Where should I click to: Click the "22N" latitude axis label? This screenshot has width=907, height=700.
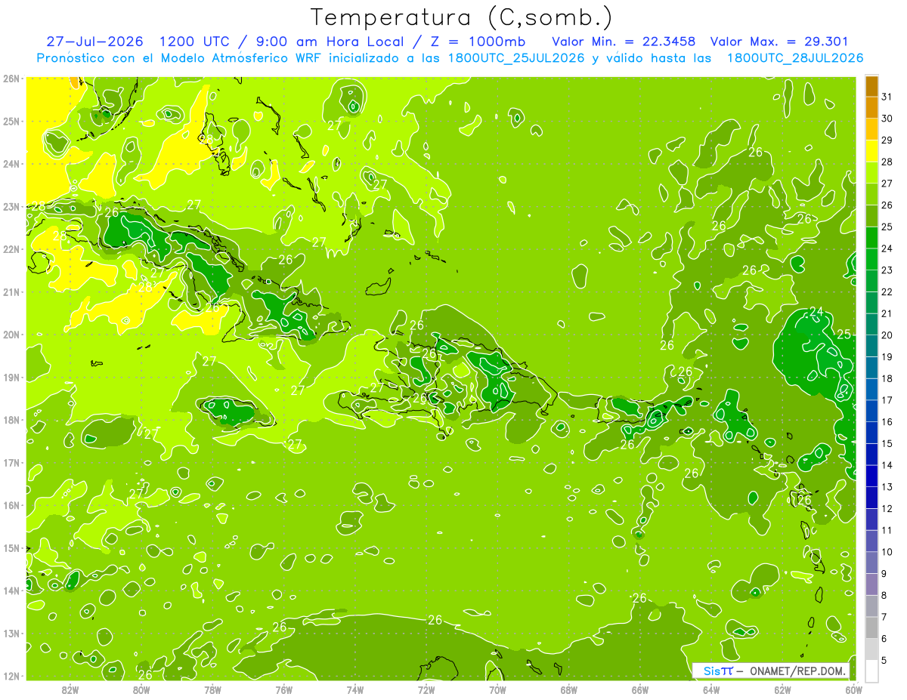pyautogui.click(x=11, y=249)
